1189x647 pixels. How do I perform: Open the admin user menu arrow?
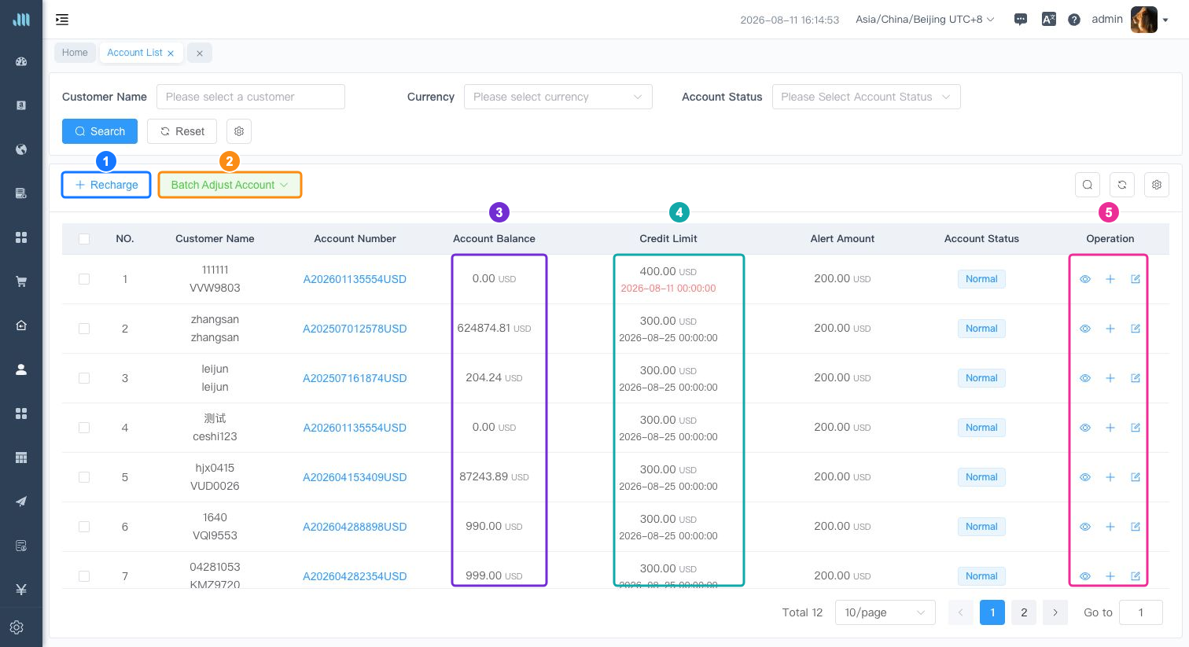coord(1165,20)
